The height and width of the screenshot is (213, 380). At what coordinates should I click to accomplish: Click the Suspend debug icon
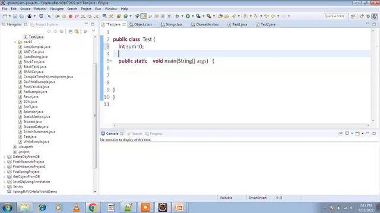[x=64, y=16]
